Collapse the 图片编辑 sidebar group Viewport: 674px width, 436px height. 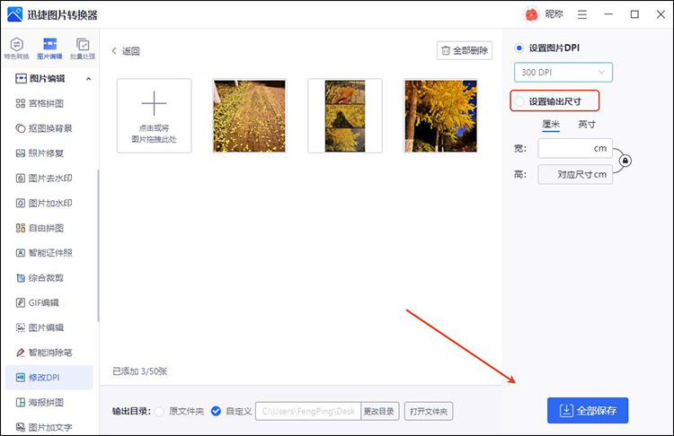tap(88, 79)
